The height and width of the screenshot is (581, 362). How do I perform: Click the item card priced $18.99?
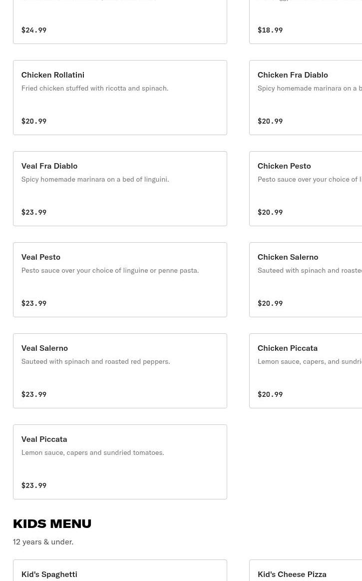pos(306,23)
